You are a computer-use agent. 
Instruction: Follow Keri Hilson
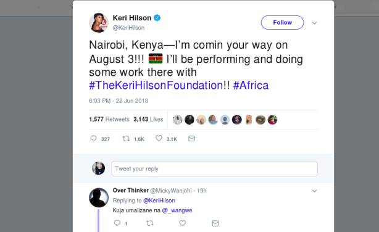[x=282, y=22]
